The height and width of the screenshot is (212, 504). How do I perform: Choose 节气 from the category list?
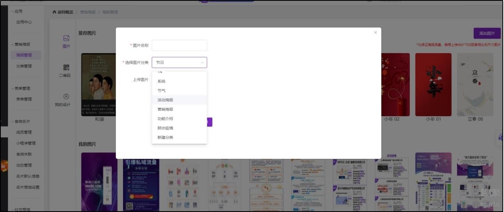(x=161, y=91)
